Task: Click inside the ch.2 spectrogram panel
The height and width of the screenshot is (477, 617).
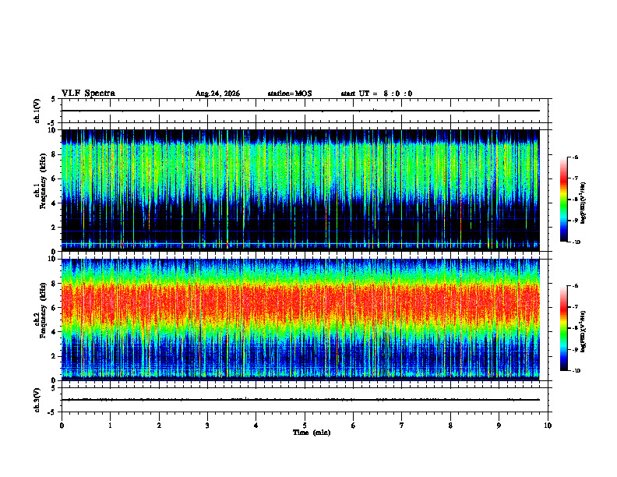Action: (301, 320)
